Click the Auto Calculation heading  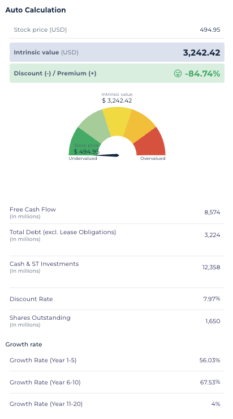point(36,10)
